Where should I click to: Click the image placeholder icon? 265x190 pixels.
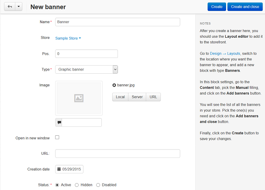tap(79, 98)
